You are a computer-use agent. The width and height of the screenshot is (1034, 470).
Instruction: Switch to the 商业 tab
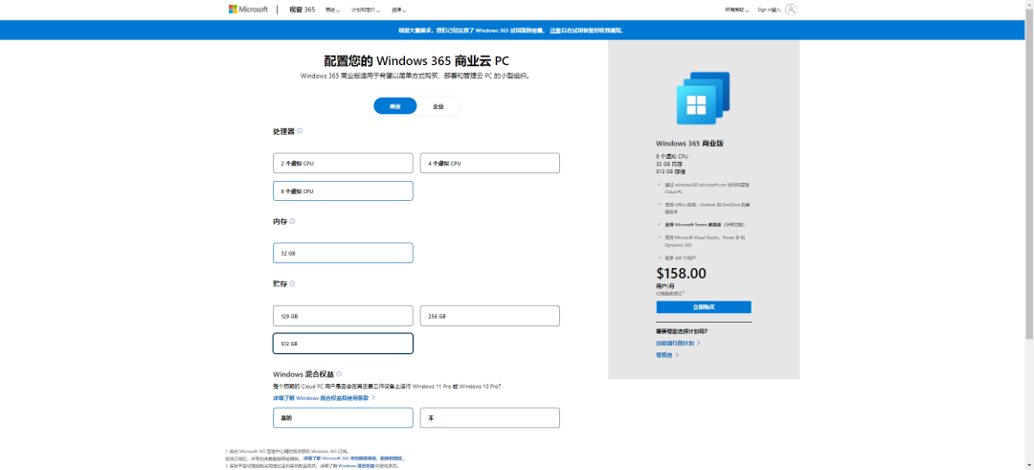click(394, 106)
